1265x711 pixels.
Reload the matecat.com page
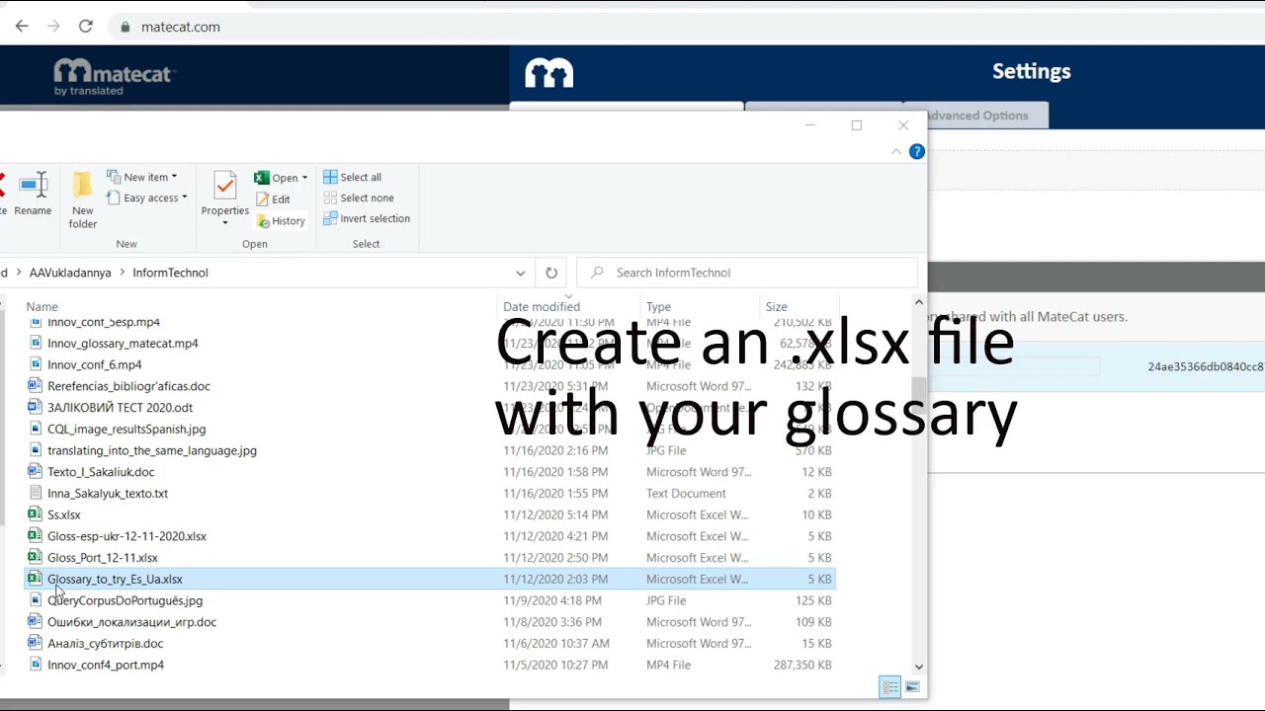tap(86, 27)
